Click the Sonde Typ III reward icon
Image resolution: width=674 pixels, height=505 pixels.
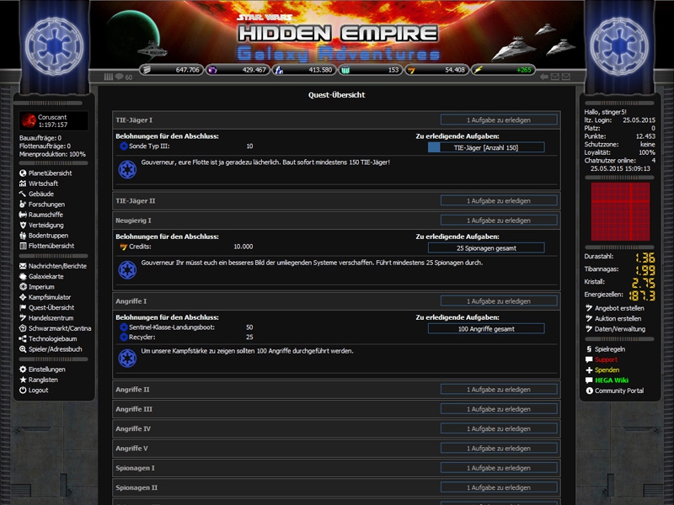tap(124, 146)
